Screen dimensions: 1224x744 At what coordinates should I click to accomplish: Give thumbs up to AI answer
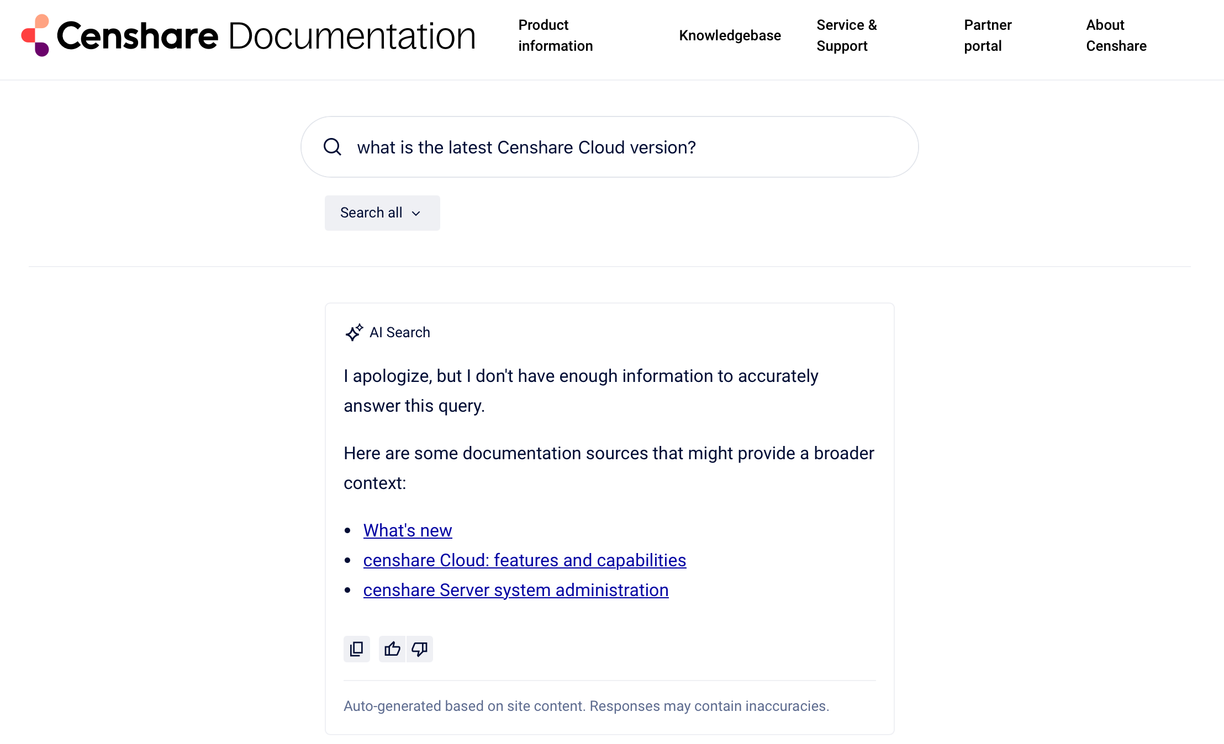point(392,649)
